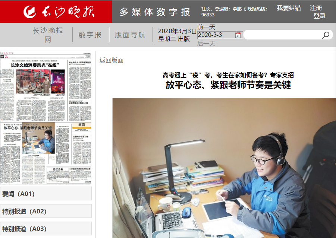
Task: Select 要闻 (A01) page section
Action: point(45,194)
